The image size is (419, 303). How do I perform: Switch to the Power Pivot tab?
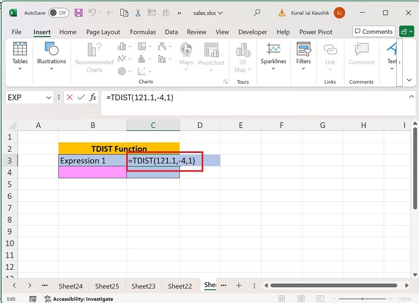point(316,32)
